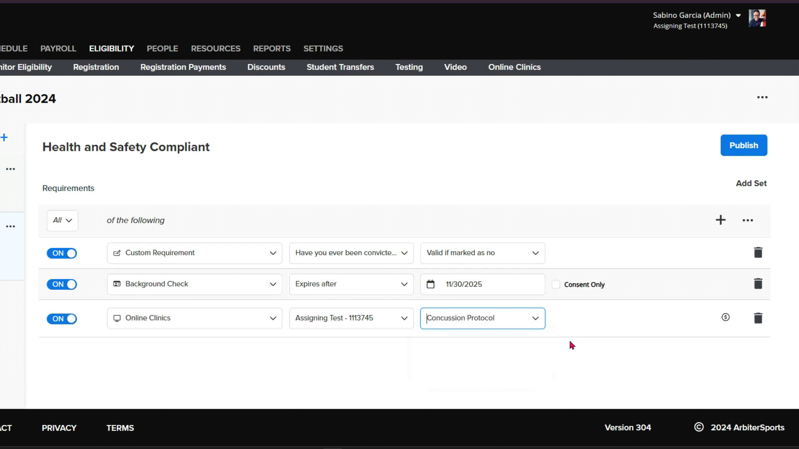Add a requirement with the plus icon
799x449 pixels.
click(720, 220)
